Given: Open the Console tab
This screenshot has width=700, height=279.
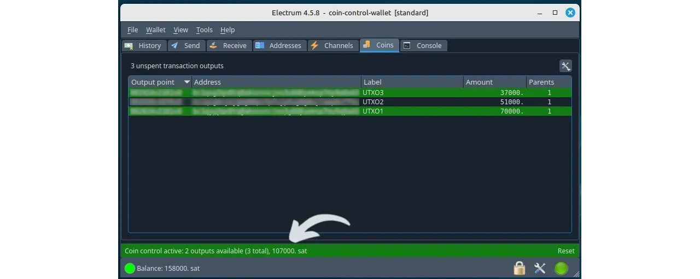Looking at the screenshot, I should point(423,46).
